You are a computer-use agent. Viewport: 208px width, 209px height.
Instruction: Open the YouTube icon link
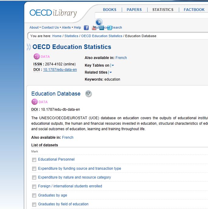point(94,28)
